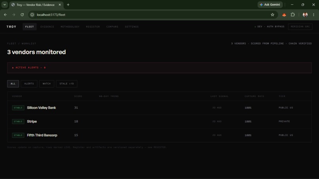Sort by VENDOR column header

[17, 96]
